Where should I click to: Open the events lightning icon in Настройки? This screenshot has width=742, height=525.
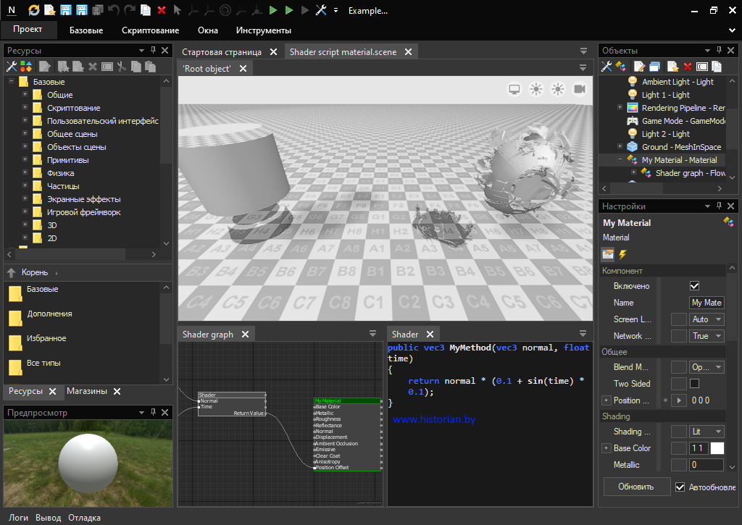pos(622,254)
